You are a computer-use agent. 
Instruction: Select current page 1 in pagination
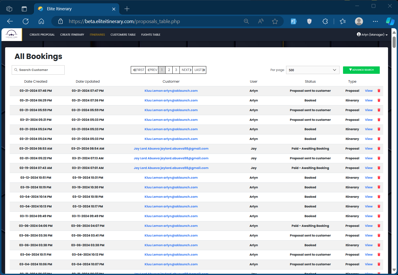pyautogui.click(x=162, y=70)
